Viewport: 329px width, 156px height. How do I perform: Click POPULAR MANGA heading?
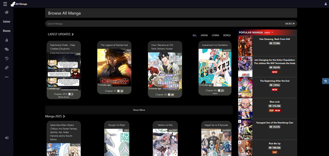click(251, 32)
